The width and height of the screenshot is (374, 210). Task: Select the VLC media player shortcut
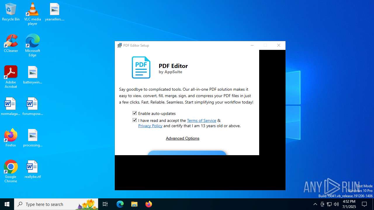[x=32, y=14]
